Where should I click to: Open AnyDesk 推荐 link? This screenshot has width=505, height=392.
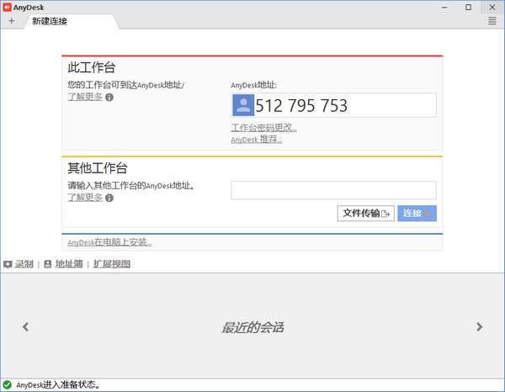(x=257, y=139)
